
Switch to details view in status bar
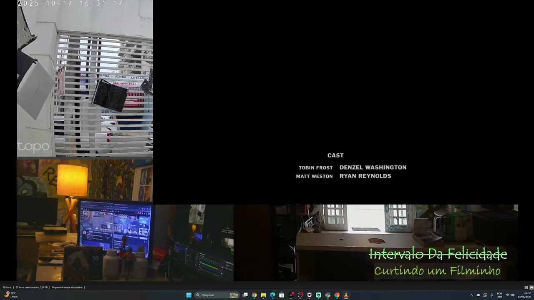(526, 287)
